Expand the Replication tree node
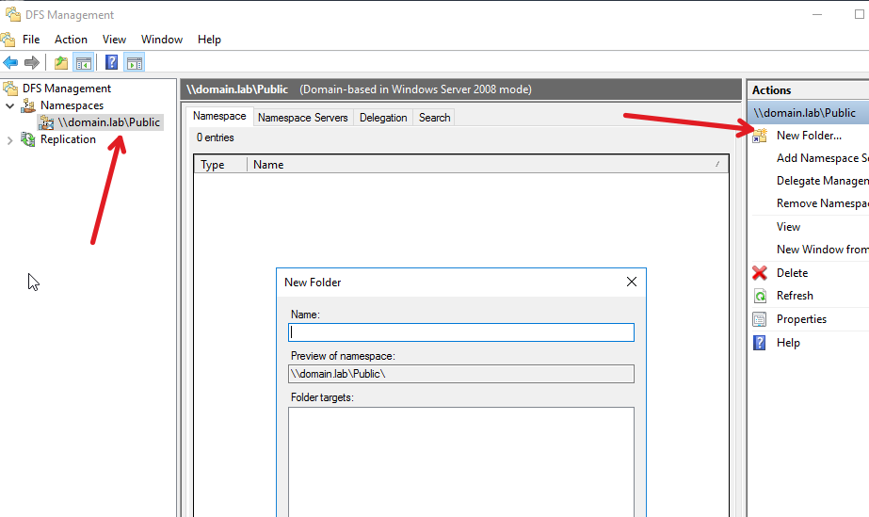Image resolution: width=869 pixels, height=517 pixels. pos(10,139)
